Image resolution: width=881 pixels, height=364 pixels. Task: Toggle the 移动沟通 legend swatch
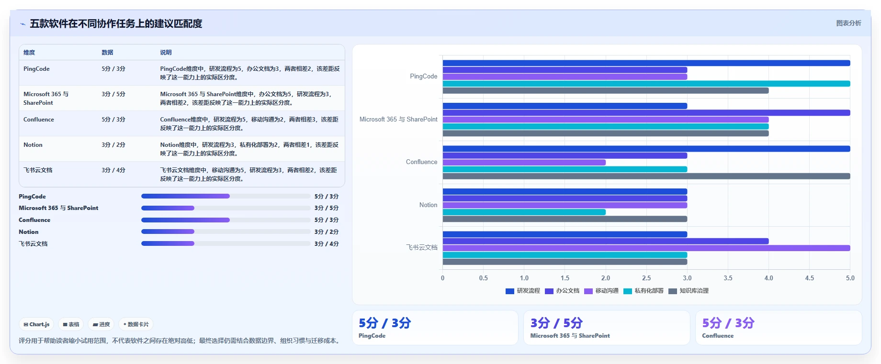[588, 291]
